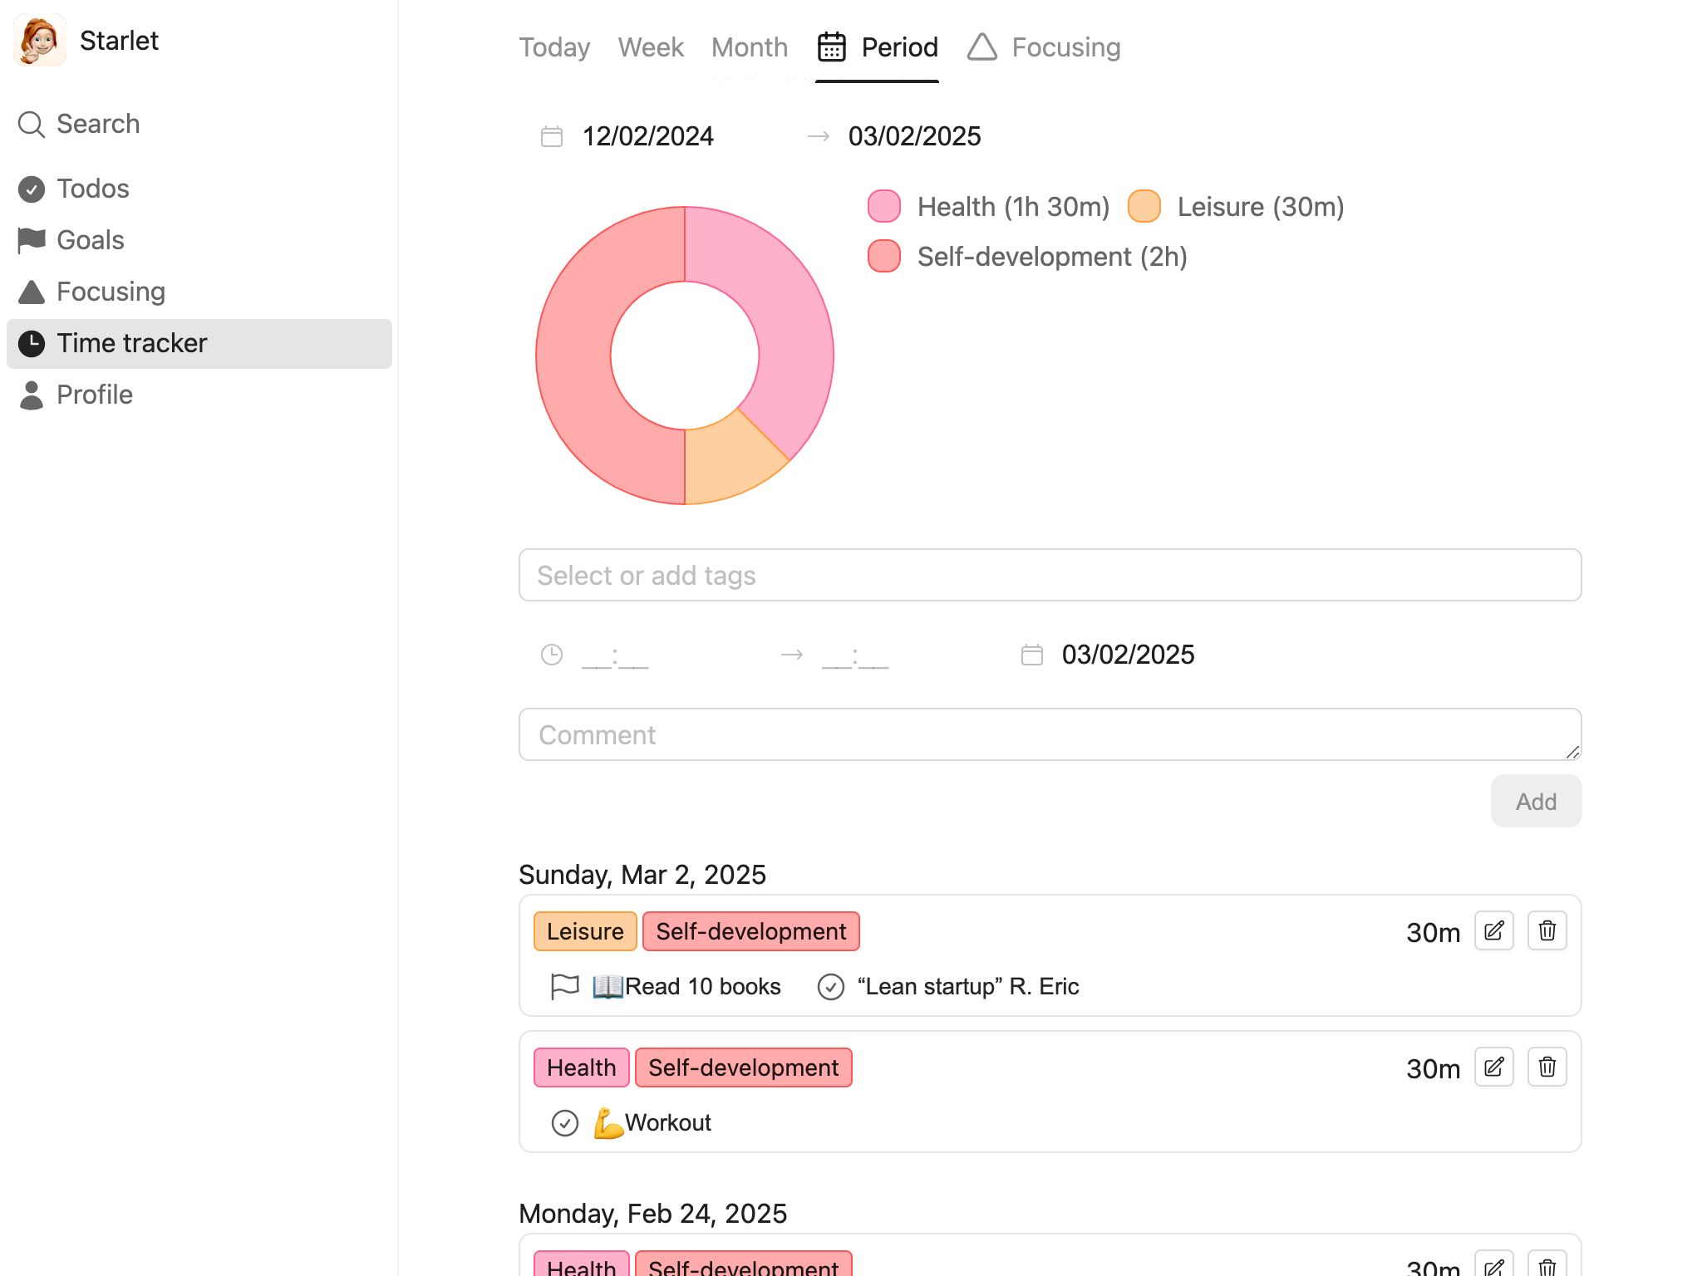
Task: Open the Select or add tags dropdown
Action: pyautogui.click(x=1050, y=575)
